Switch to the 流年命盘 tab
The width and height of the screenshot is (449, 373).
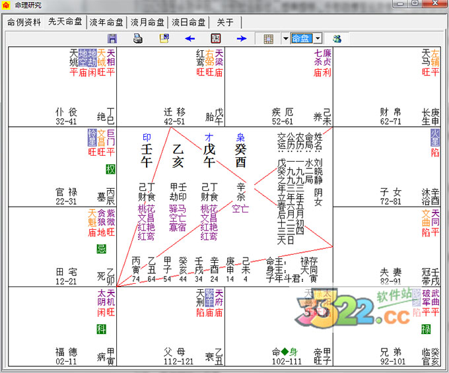coord(106,22)
